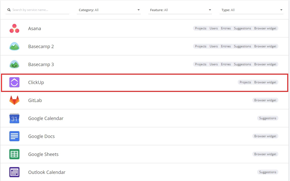Click the ClickUp logo icon

(x=14, y=82)
